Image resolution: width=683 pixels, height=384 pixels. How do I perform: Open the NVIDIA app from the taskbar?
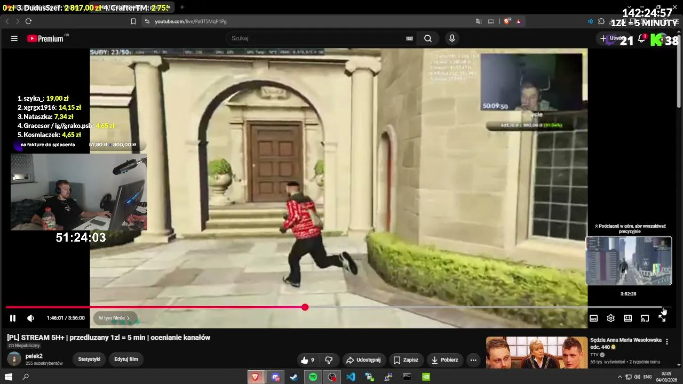[x=426, y=377]
